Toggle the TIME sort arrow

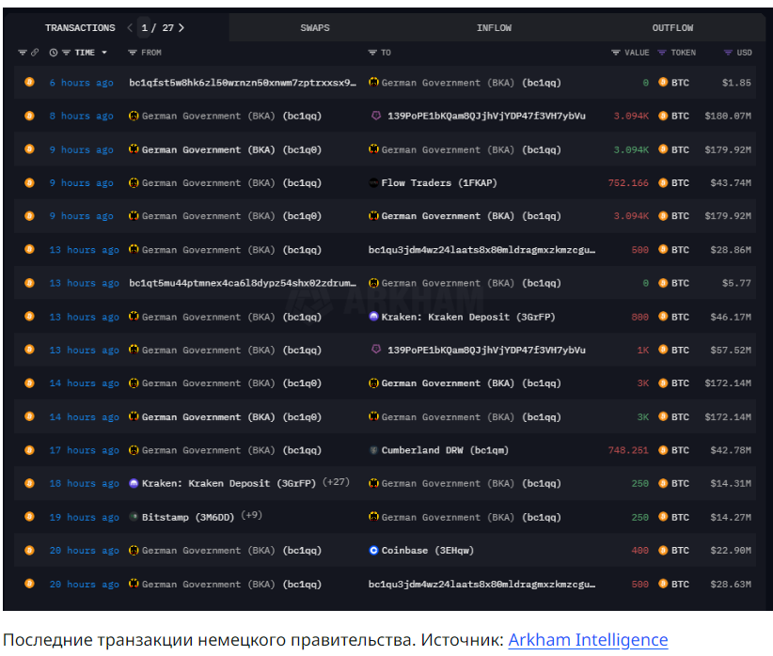104,53
